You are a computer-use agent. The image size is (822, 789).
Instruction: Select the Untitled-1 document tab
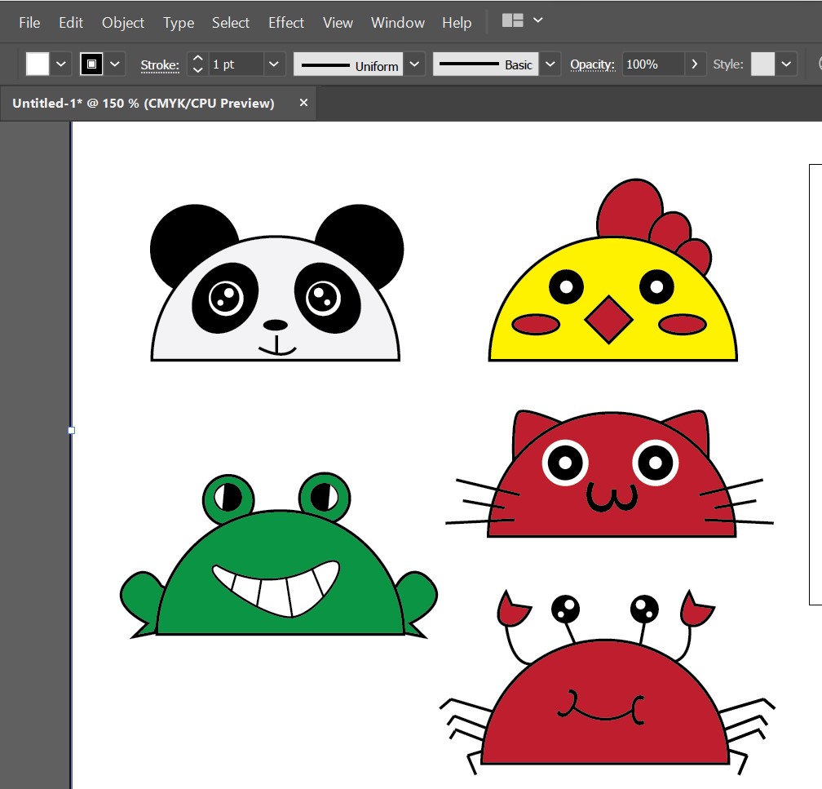click(144, 103)
